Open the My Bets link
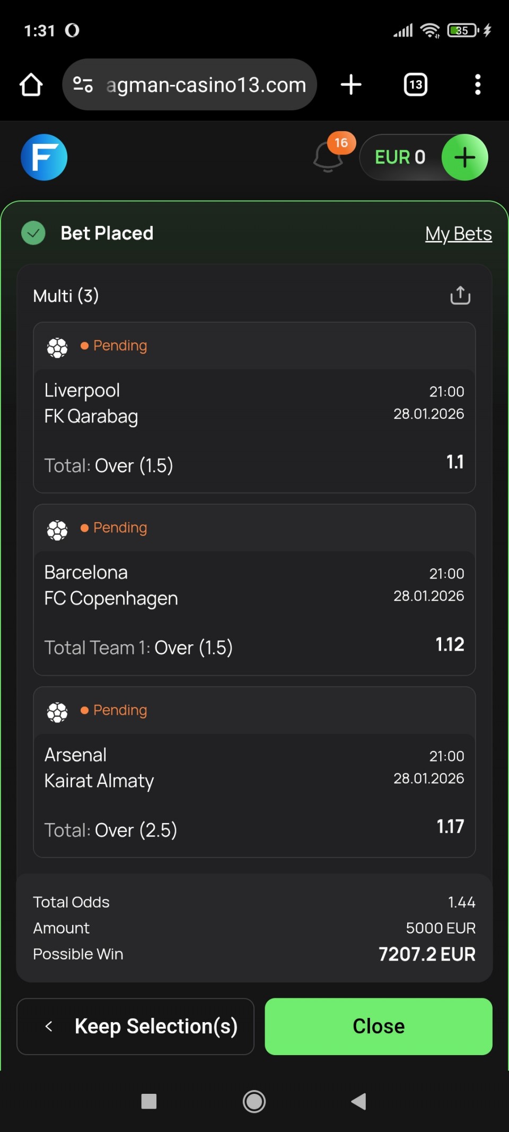This screenshot has width=509, height=1132. (x=458, y=234)
